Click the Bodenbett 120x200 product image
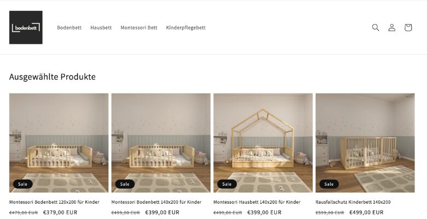Screen dimensions: 427x219 [x=59, y=143]
